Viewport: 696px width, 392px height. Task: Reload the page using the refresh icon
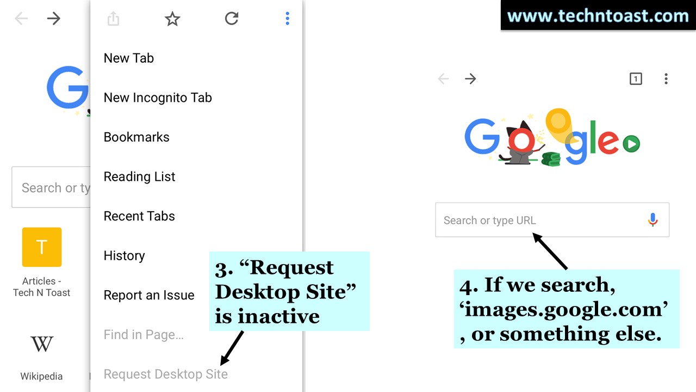[x=232, y=18]
